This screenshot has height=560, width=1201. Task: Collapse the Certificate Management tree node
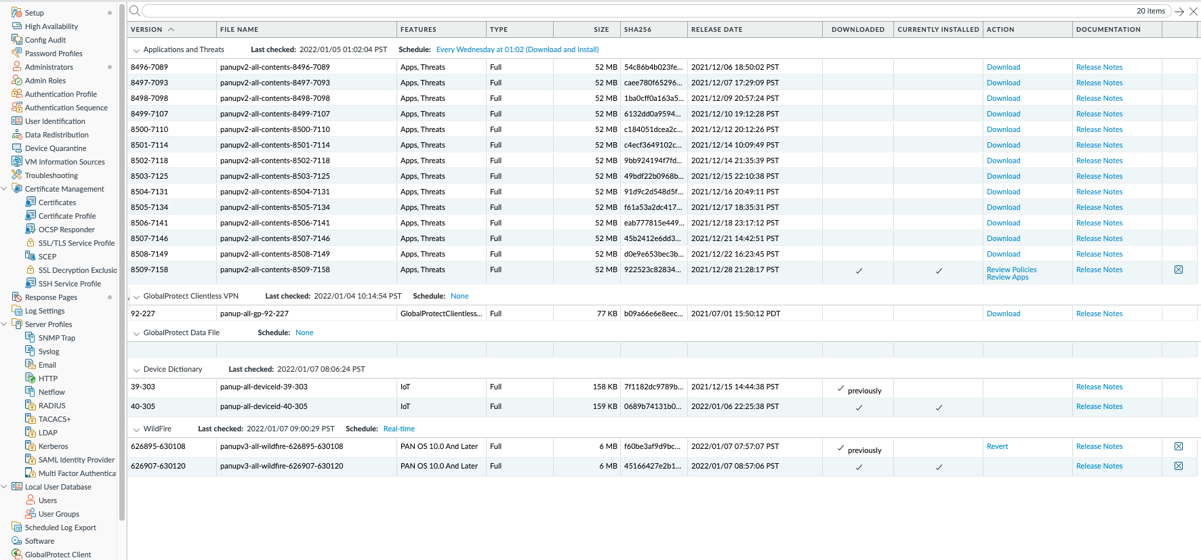[5, 189]
